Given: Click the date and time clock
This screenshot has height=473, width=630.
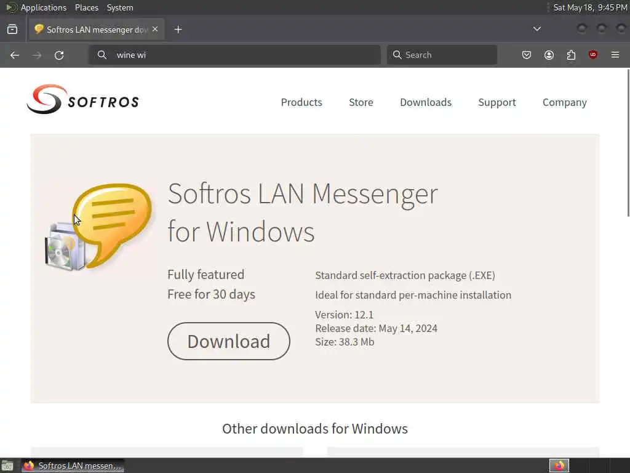Looking at the screenshot, I should [x=590, y=7].
